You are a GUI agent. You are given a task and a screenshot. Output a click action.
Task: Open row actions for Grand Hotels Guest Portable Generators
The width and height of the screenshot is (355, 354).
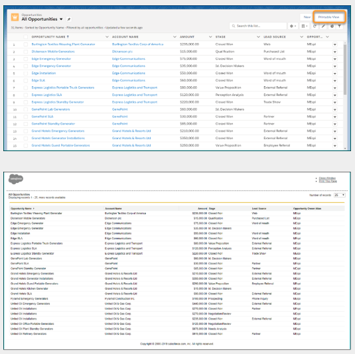point(335,146)
